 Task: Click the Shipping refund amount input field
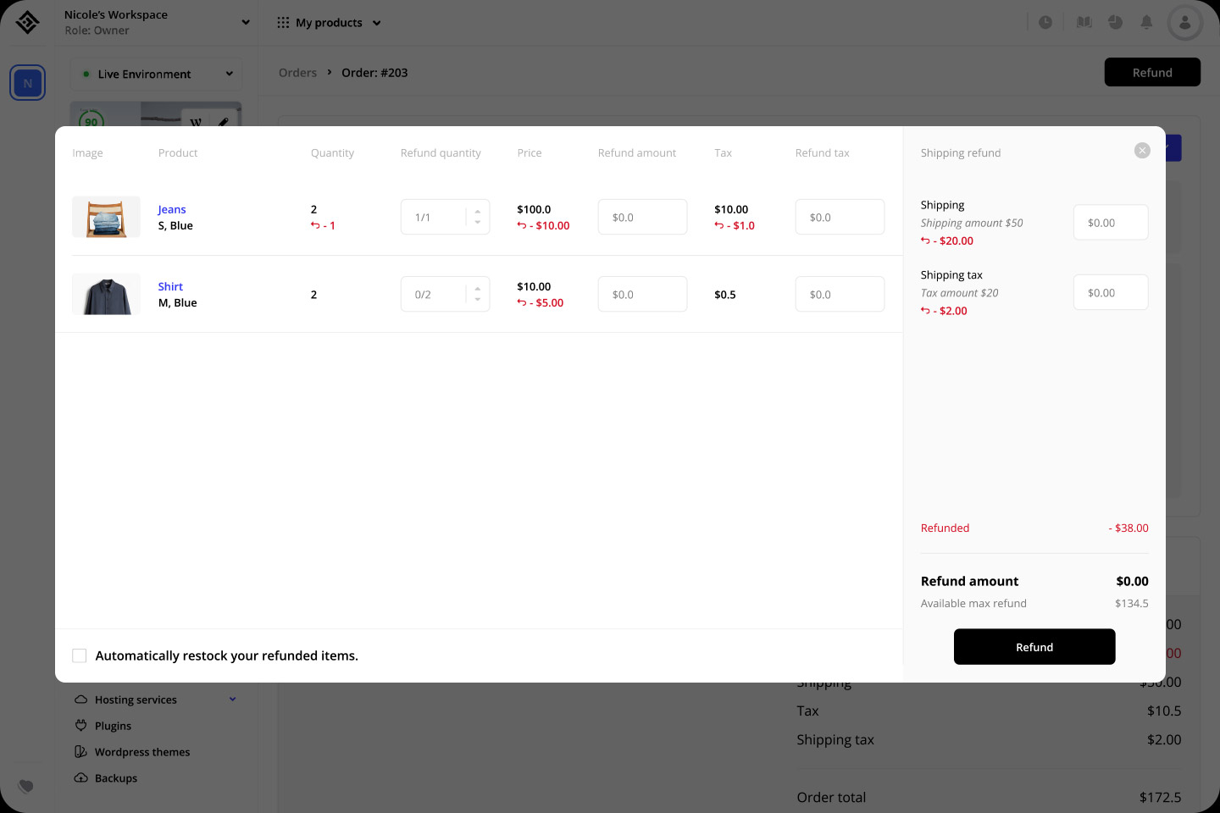point(1111,222)
